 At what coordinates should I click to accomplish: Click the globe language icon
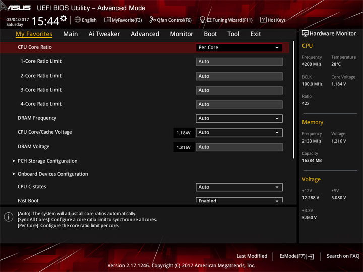(x=78, y=20)
